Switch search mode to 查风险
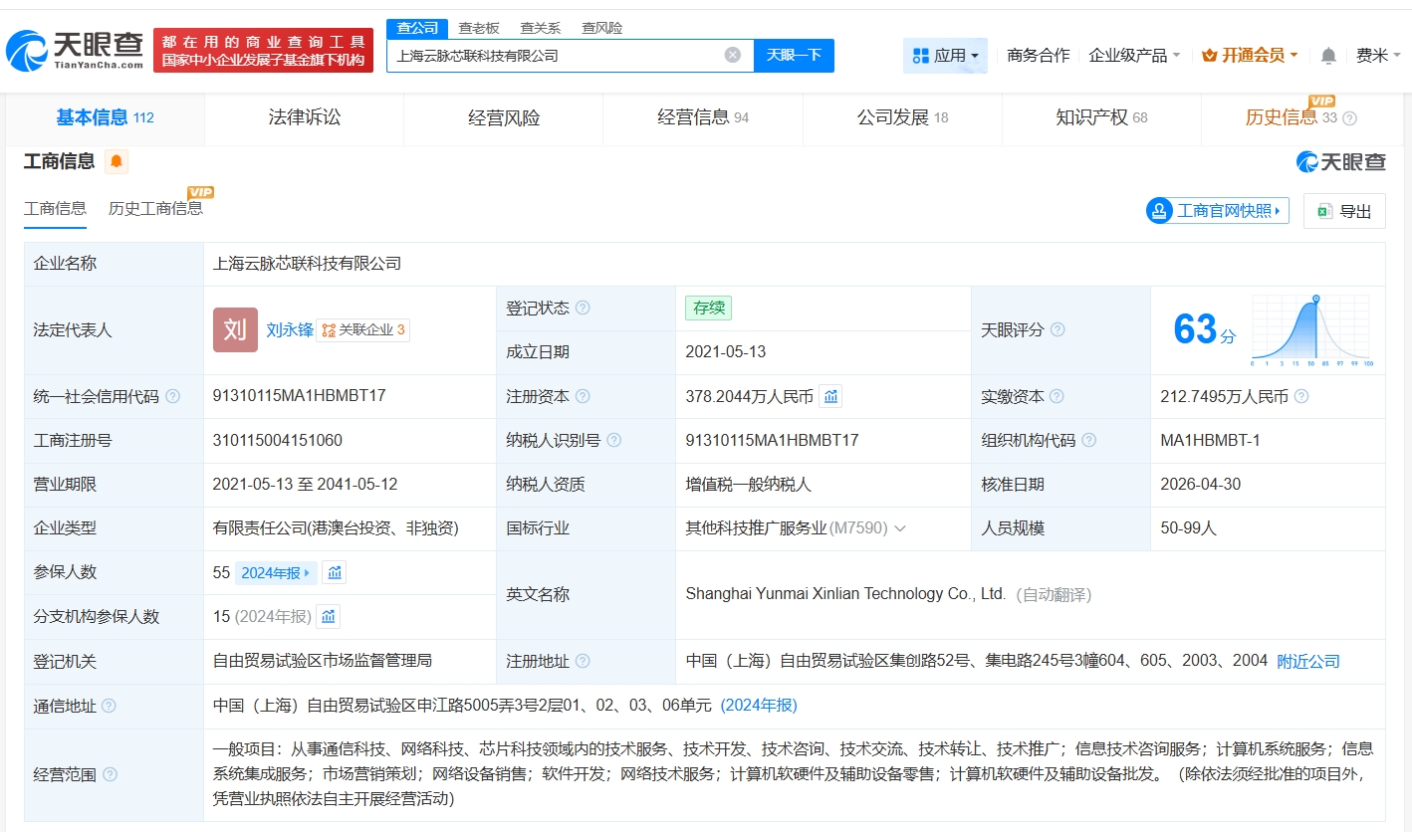 click(x=602, y=28)
